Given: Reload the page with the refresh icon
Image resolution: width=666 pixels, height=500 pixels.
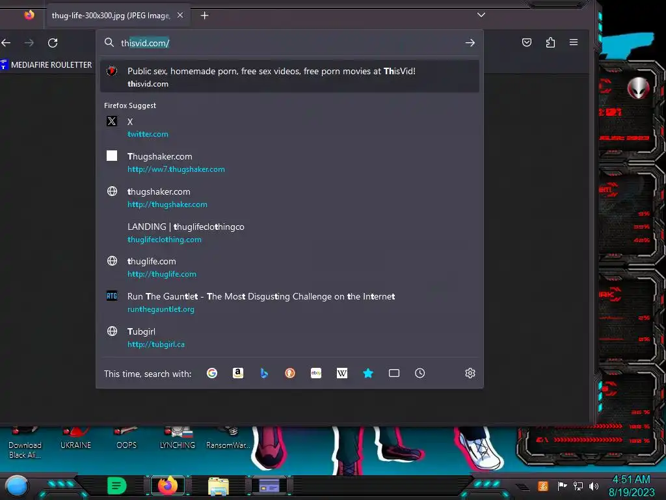Looking at the screenshot, I should 53,42.
